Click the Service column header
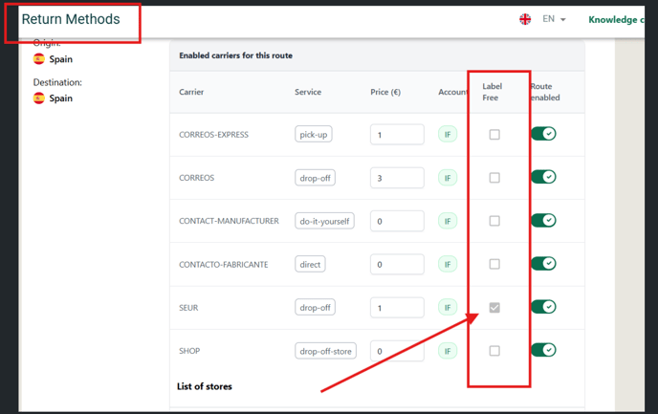The image size is (658, 414). [x=308, y=92]
